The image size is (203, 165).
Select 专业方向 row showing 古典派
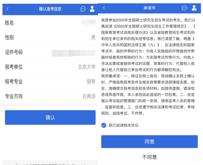pyautogui.click(x=50, y=96)
